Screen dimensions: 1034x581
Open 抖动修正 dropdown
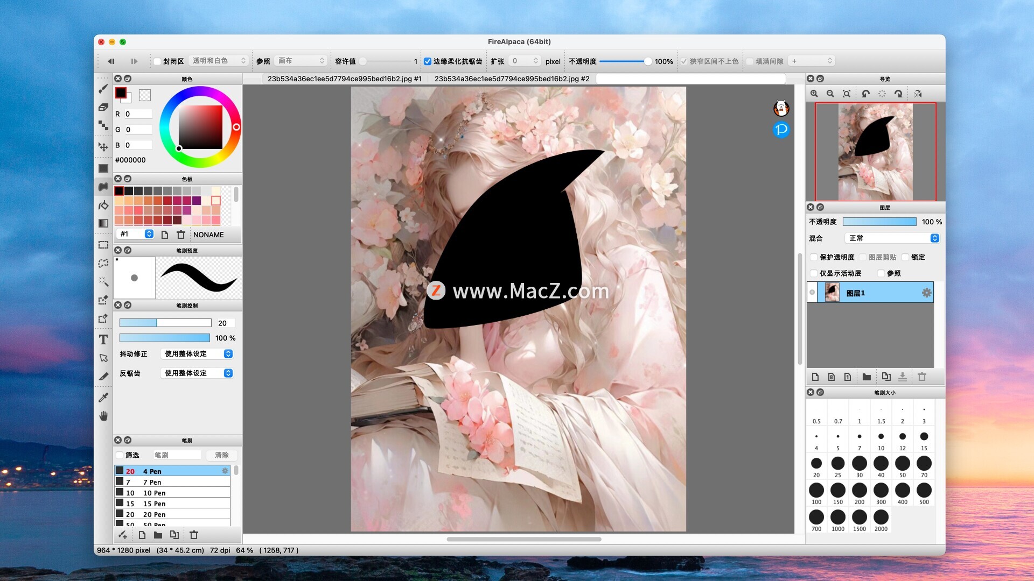coord(197,353)
